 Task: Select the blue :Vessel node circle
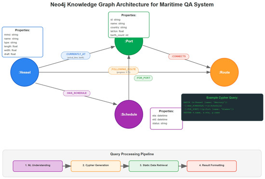point(25,72)
